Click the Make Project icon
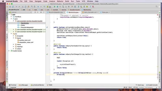Viewport: 162px width, 91px height. 44,7
